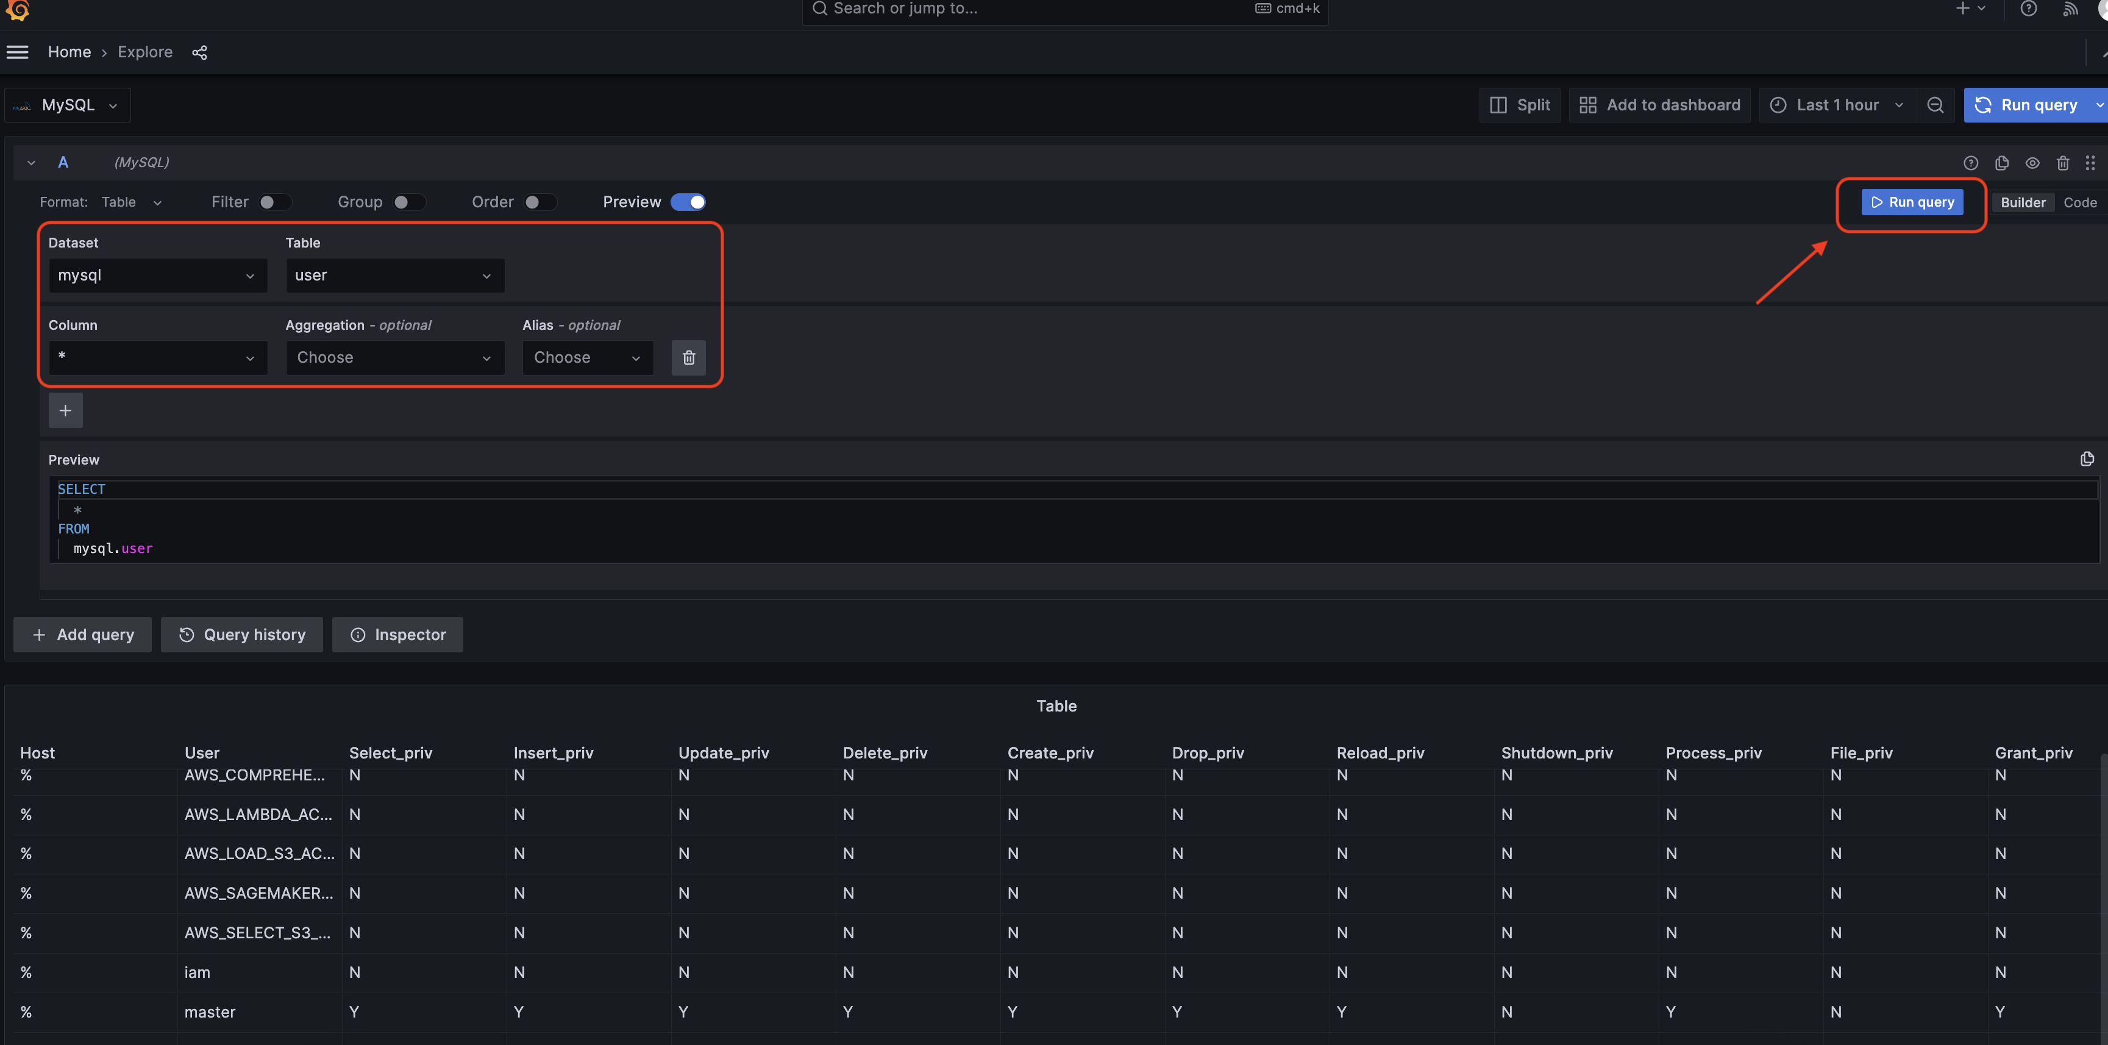Collapse query A row chevron
2108x1045 pixels.
tap(31, 163)
